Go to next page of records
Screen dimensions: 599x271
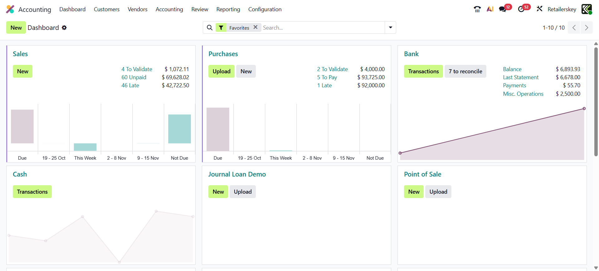coord(586,28)
